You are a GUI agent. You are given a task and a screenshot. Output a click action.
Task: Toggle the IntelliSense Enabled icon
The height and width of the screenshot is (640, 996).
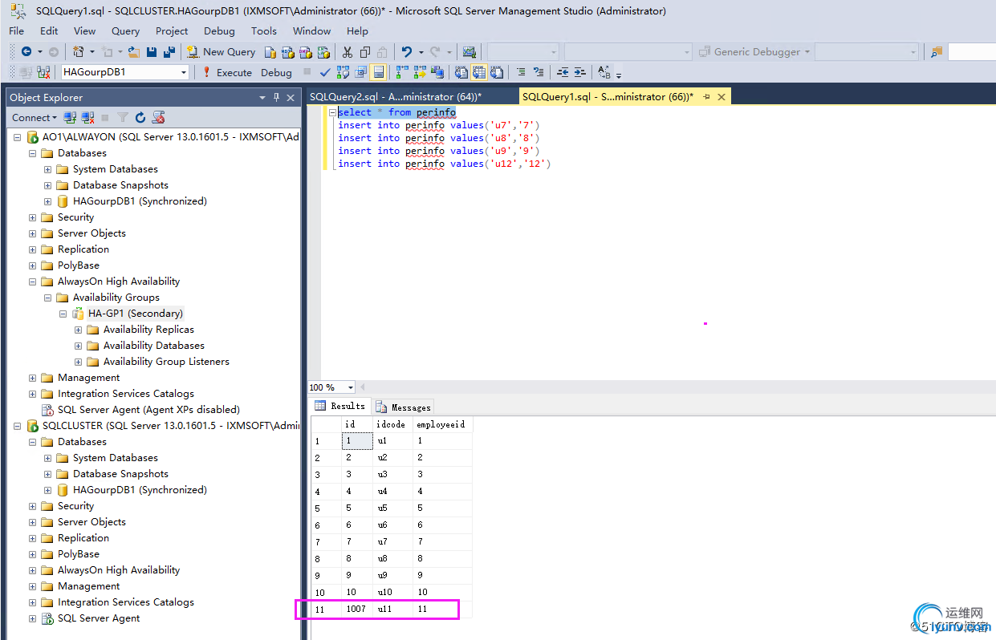pyautogui.click(x=378, y=72)
